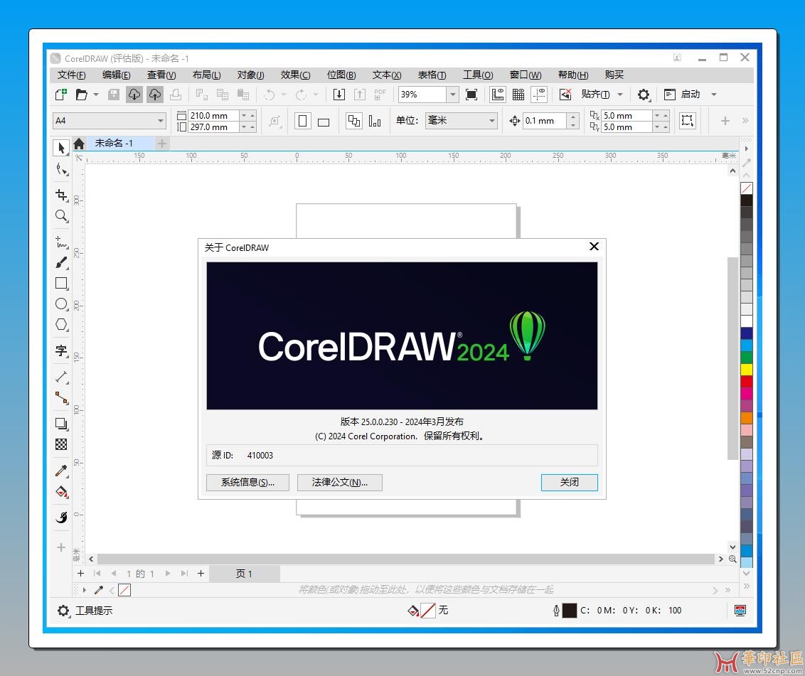Select the Zoom magnifier tool
This screenshot has height=676, width=805.
(x=61, y=216)
